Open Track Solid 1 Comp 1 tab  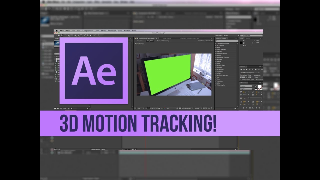(164, 41)
